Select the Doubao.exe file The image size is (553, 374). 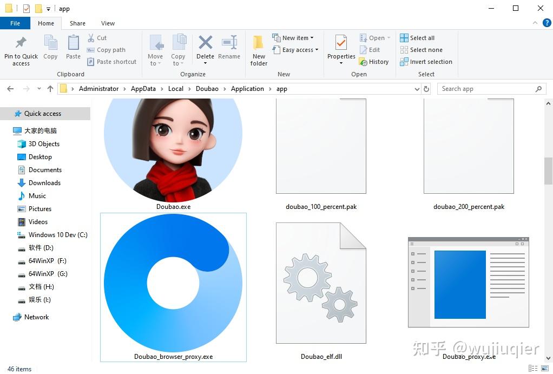[x=173, y=155]
